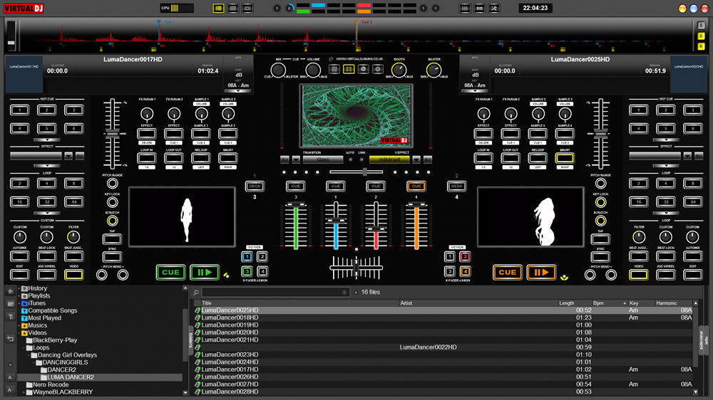
Task: Toggle left deck Video button
Action: pyautogui.click(x=73, y=275)
